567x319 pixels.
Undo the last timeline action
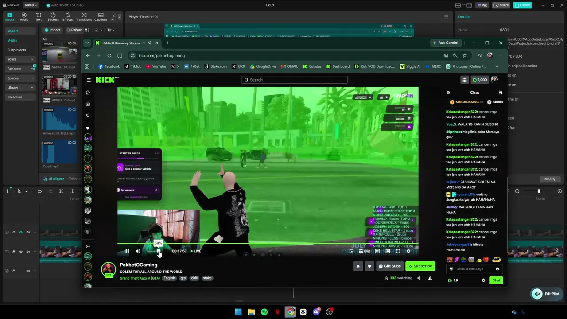(39, 191)
